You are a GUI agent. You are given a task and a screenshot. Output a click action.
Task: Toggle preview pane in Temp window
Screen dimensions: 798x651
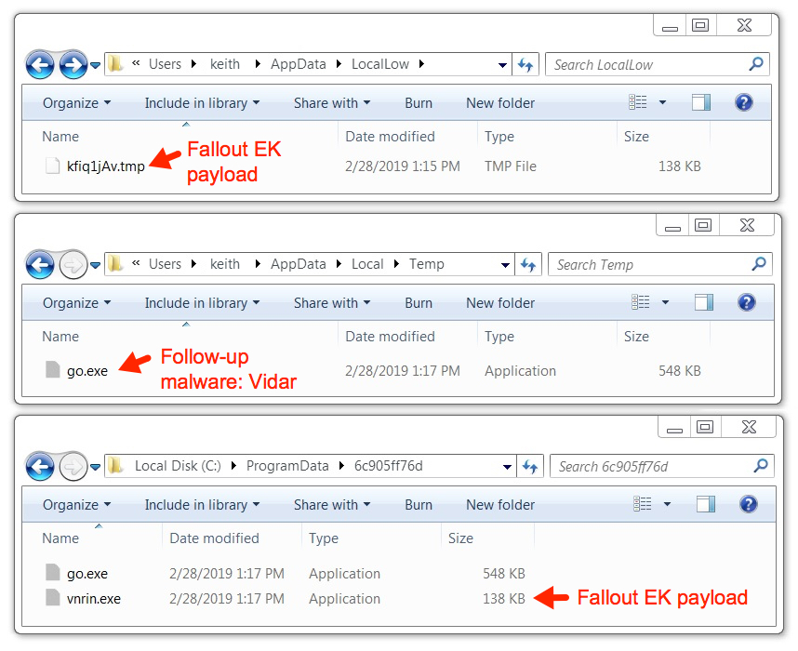(704, 302)
